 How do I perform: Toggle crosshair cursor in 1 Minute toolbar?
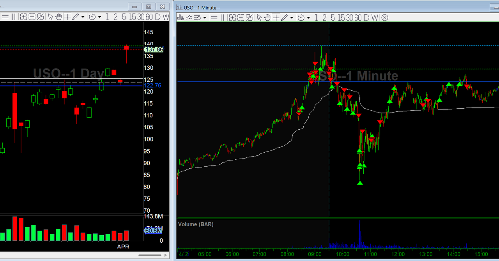click(276, 18)
